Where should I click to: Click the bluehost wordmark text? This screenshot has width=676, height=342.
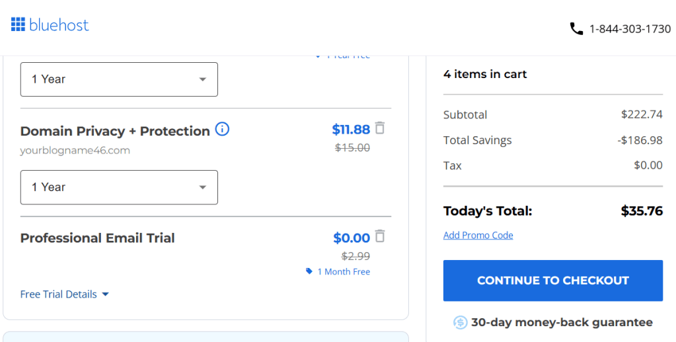59,26
